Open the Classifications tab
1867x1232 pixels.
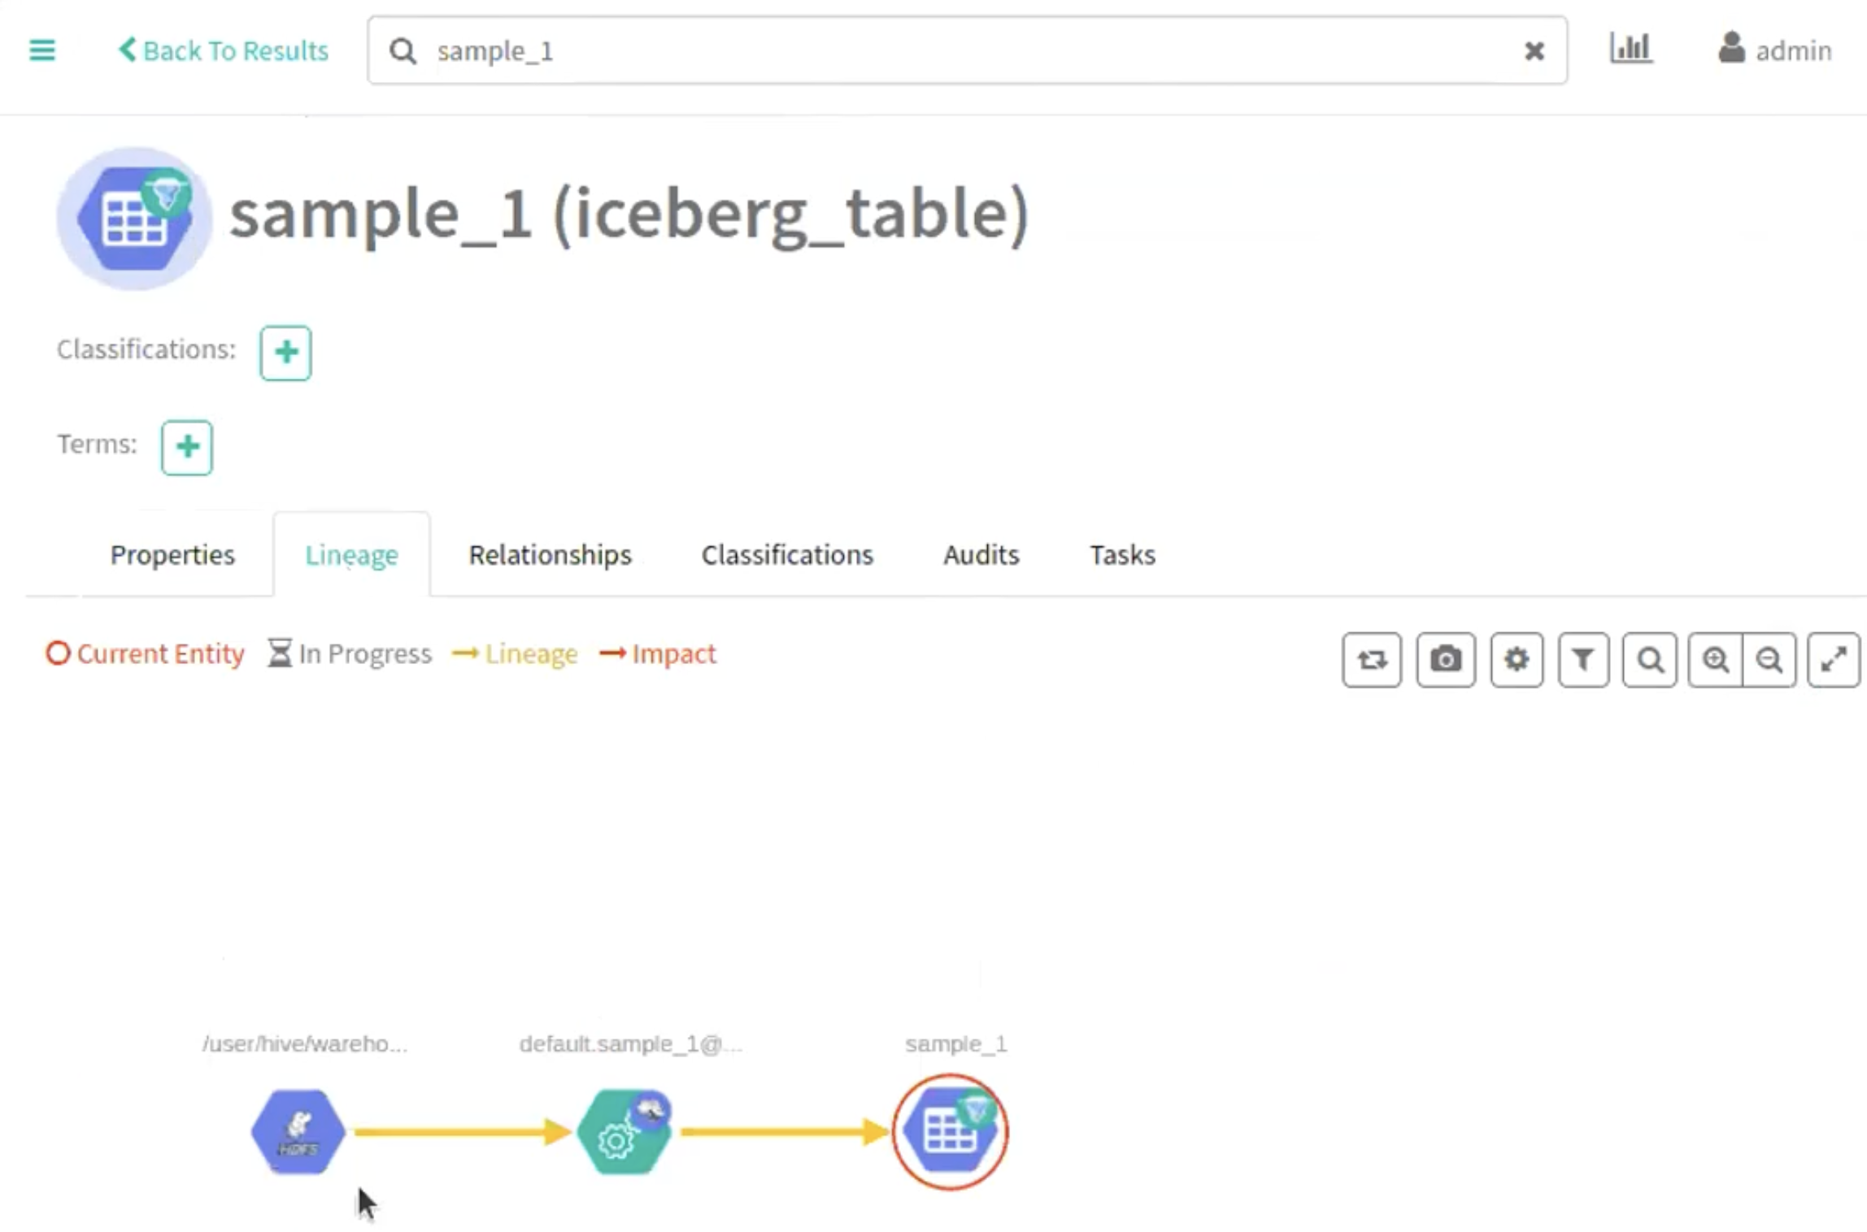click(787, 555)
